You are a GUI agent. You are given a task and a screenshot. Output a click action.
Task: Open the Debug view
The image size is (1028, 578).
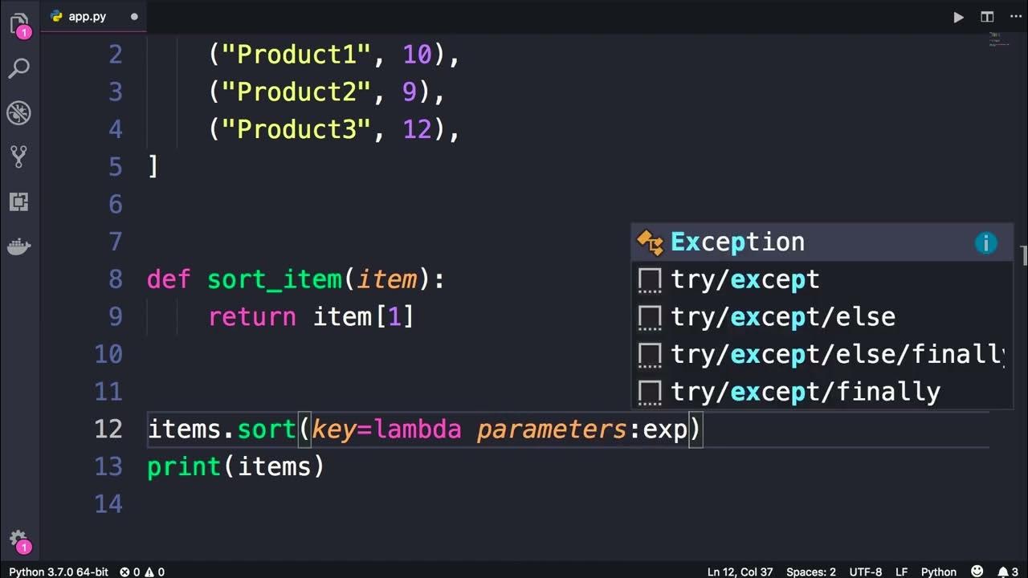tap(18, 112)
